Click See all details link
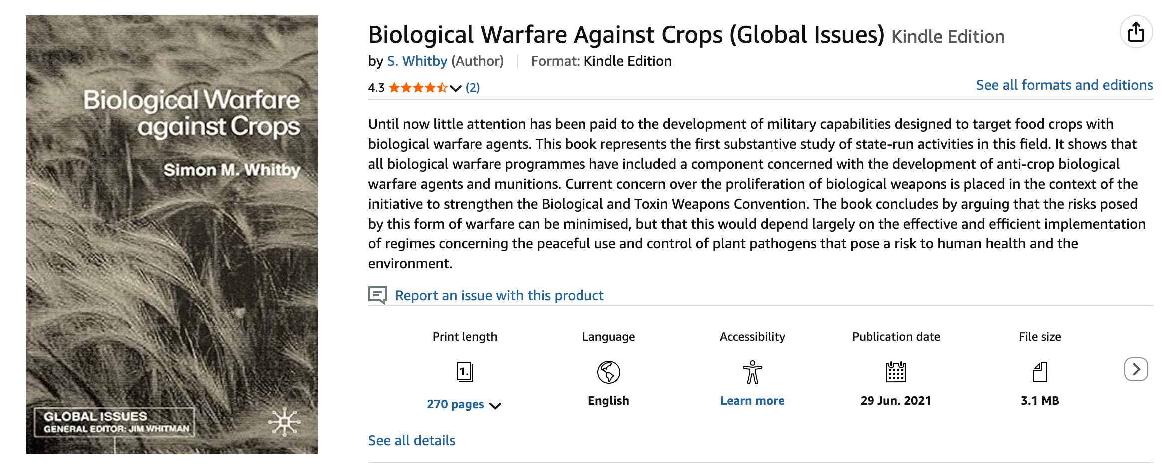The width and height of the screenshot is (1162, 467). point(411,440)
